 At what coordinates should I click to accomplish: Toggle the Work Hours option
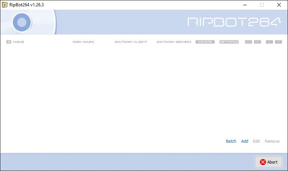[83, 42]
